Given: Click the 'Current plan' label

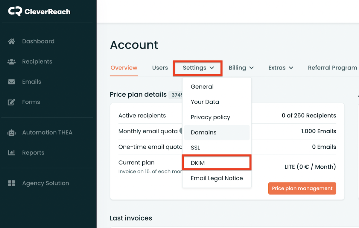Looking at the screenshot, I should coord(136,163).
